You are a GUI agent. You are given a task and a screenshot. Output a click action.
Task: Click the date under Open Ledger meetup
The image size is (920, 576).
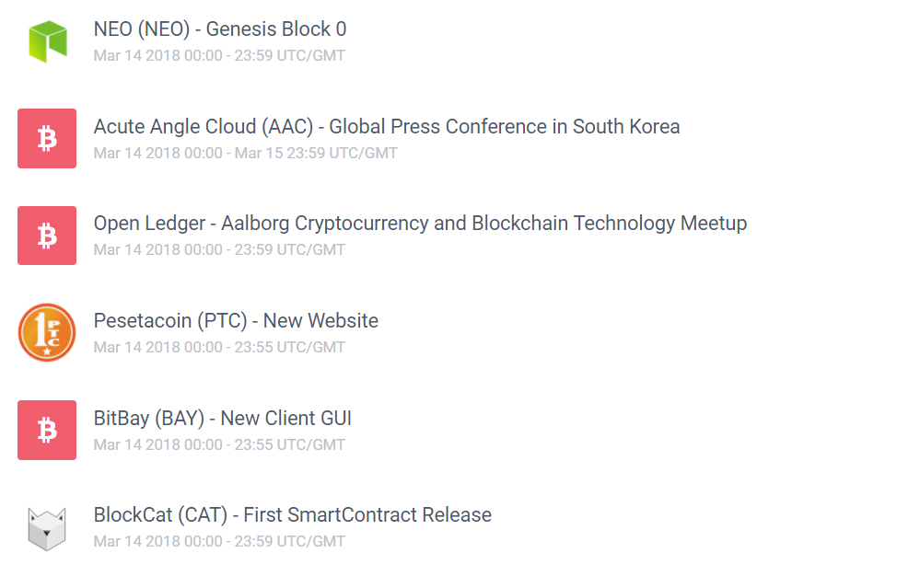click(x=219, y=249)
